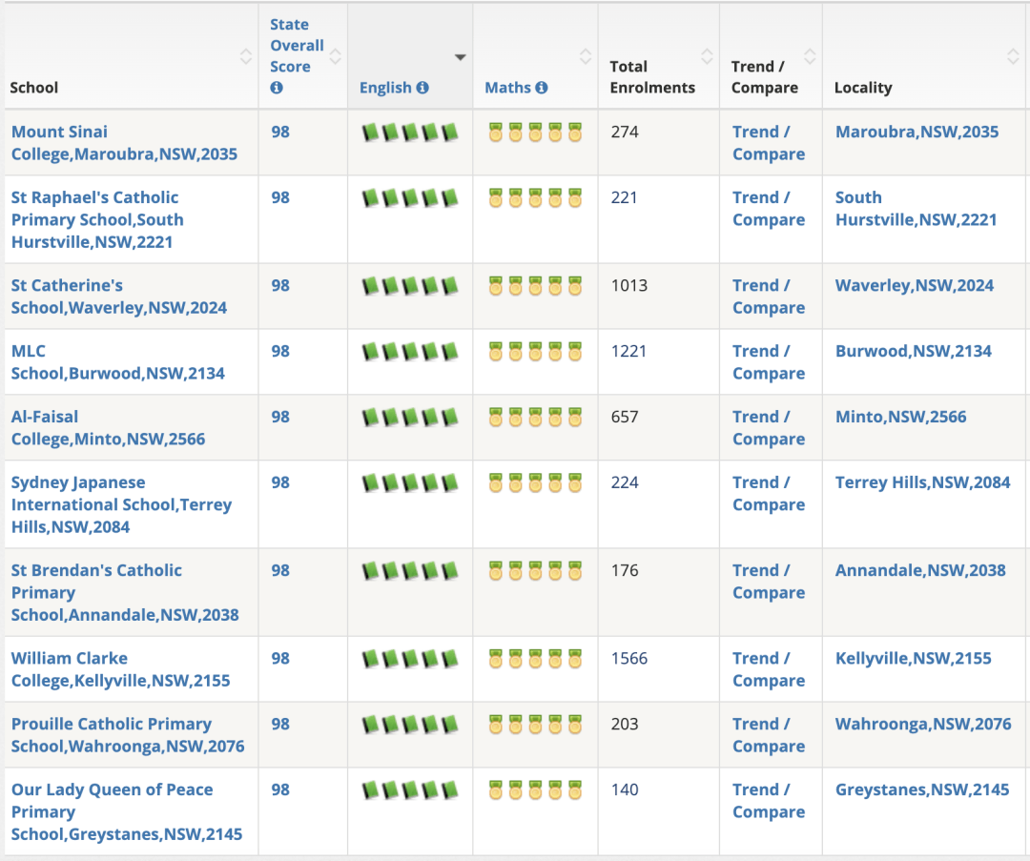Click Trend / Compare for MLC School

[769, 362]
